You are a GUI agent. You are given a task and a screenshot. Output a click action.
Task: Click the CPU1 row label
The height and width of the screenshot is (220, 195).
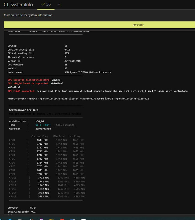click(x=12, y=144)
